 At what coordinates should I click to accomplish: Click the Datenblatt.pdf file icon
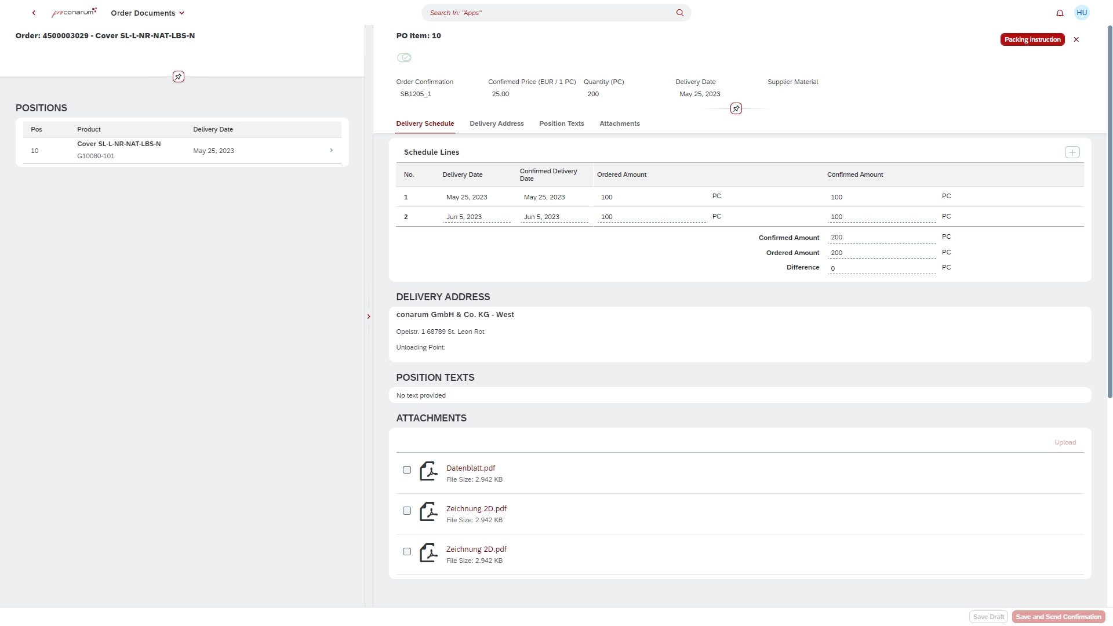(x=428, y=471)
